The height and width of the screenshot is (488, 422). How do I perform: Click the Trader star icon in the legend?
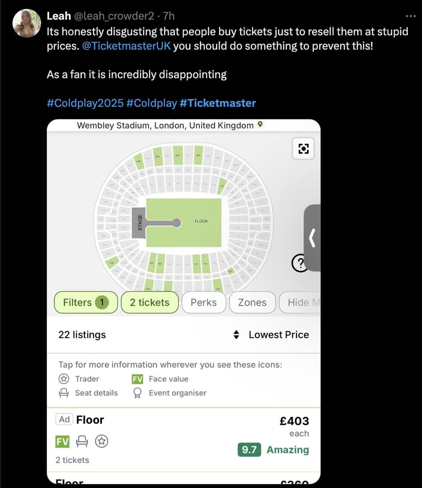tap(63, 379)
